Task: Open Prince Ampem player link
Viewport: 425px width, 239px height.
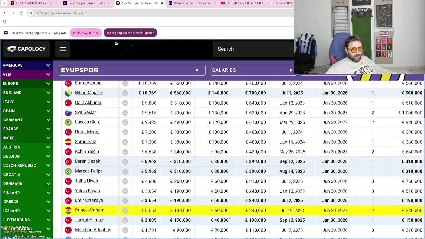Action: point(90,210)
